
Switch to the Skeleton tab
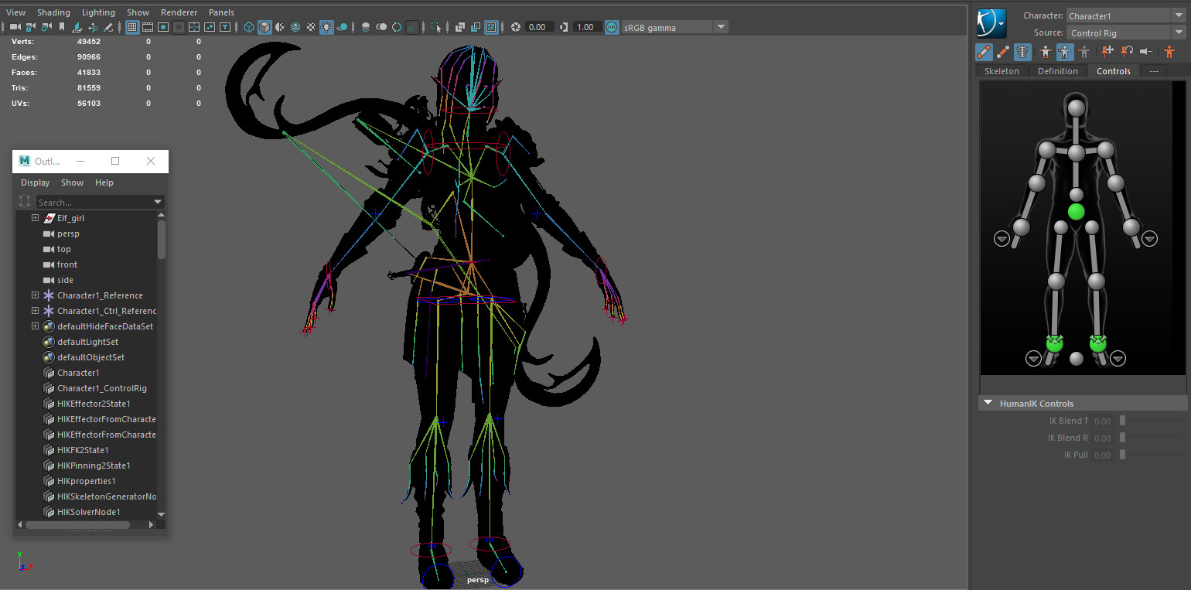click(x=1002, y=71)
